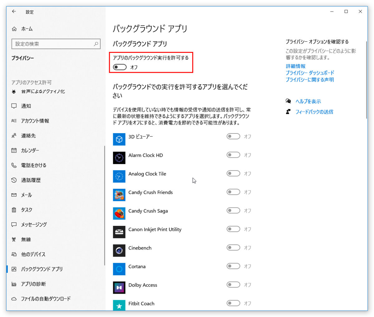
Task: Select カレンダー in privacy sidebar
Action: pyautogui.click(x=56, y=150)
